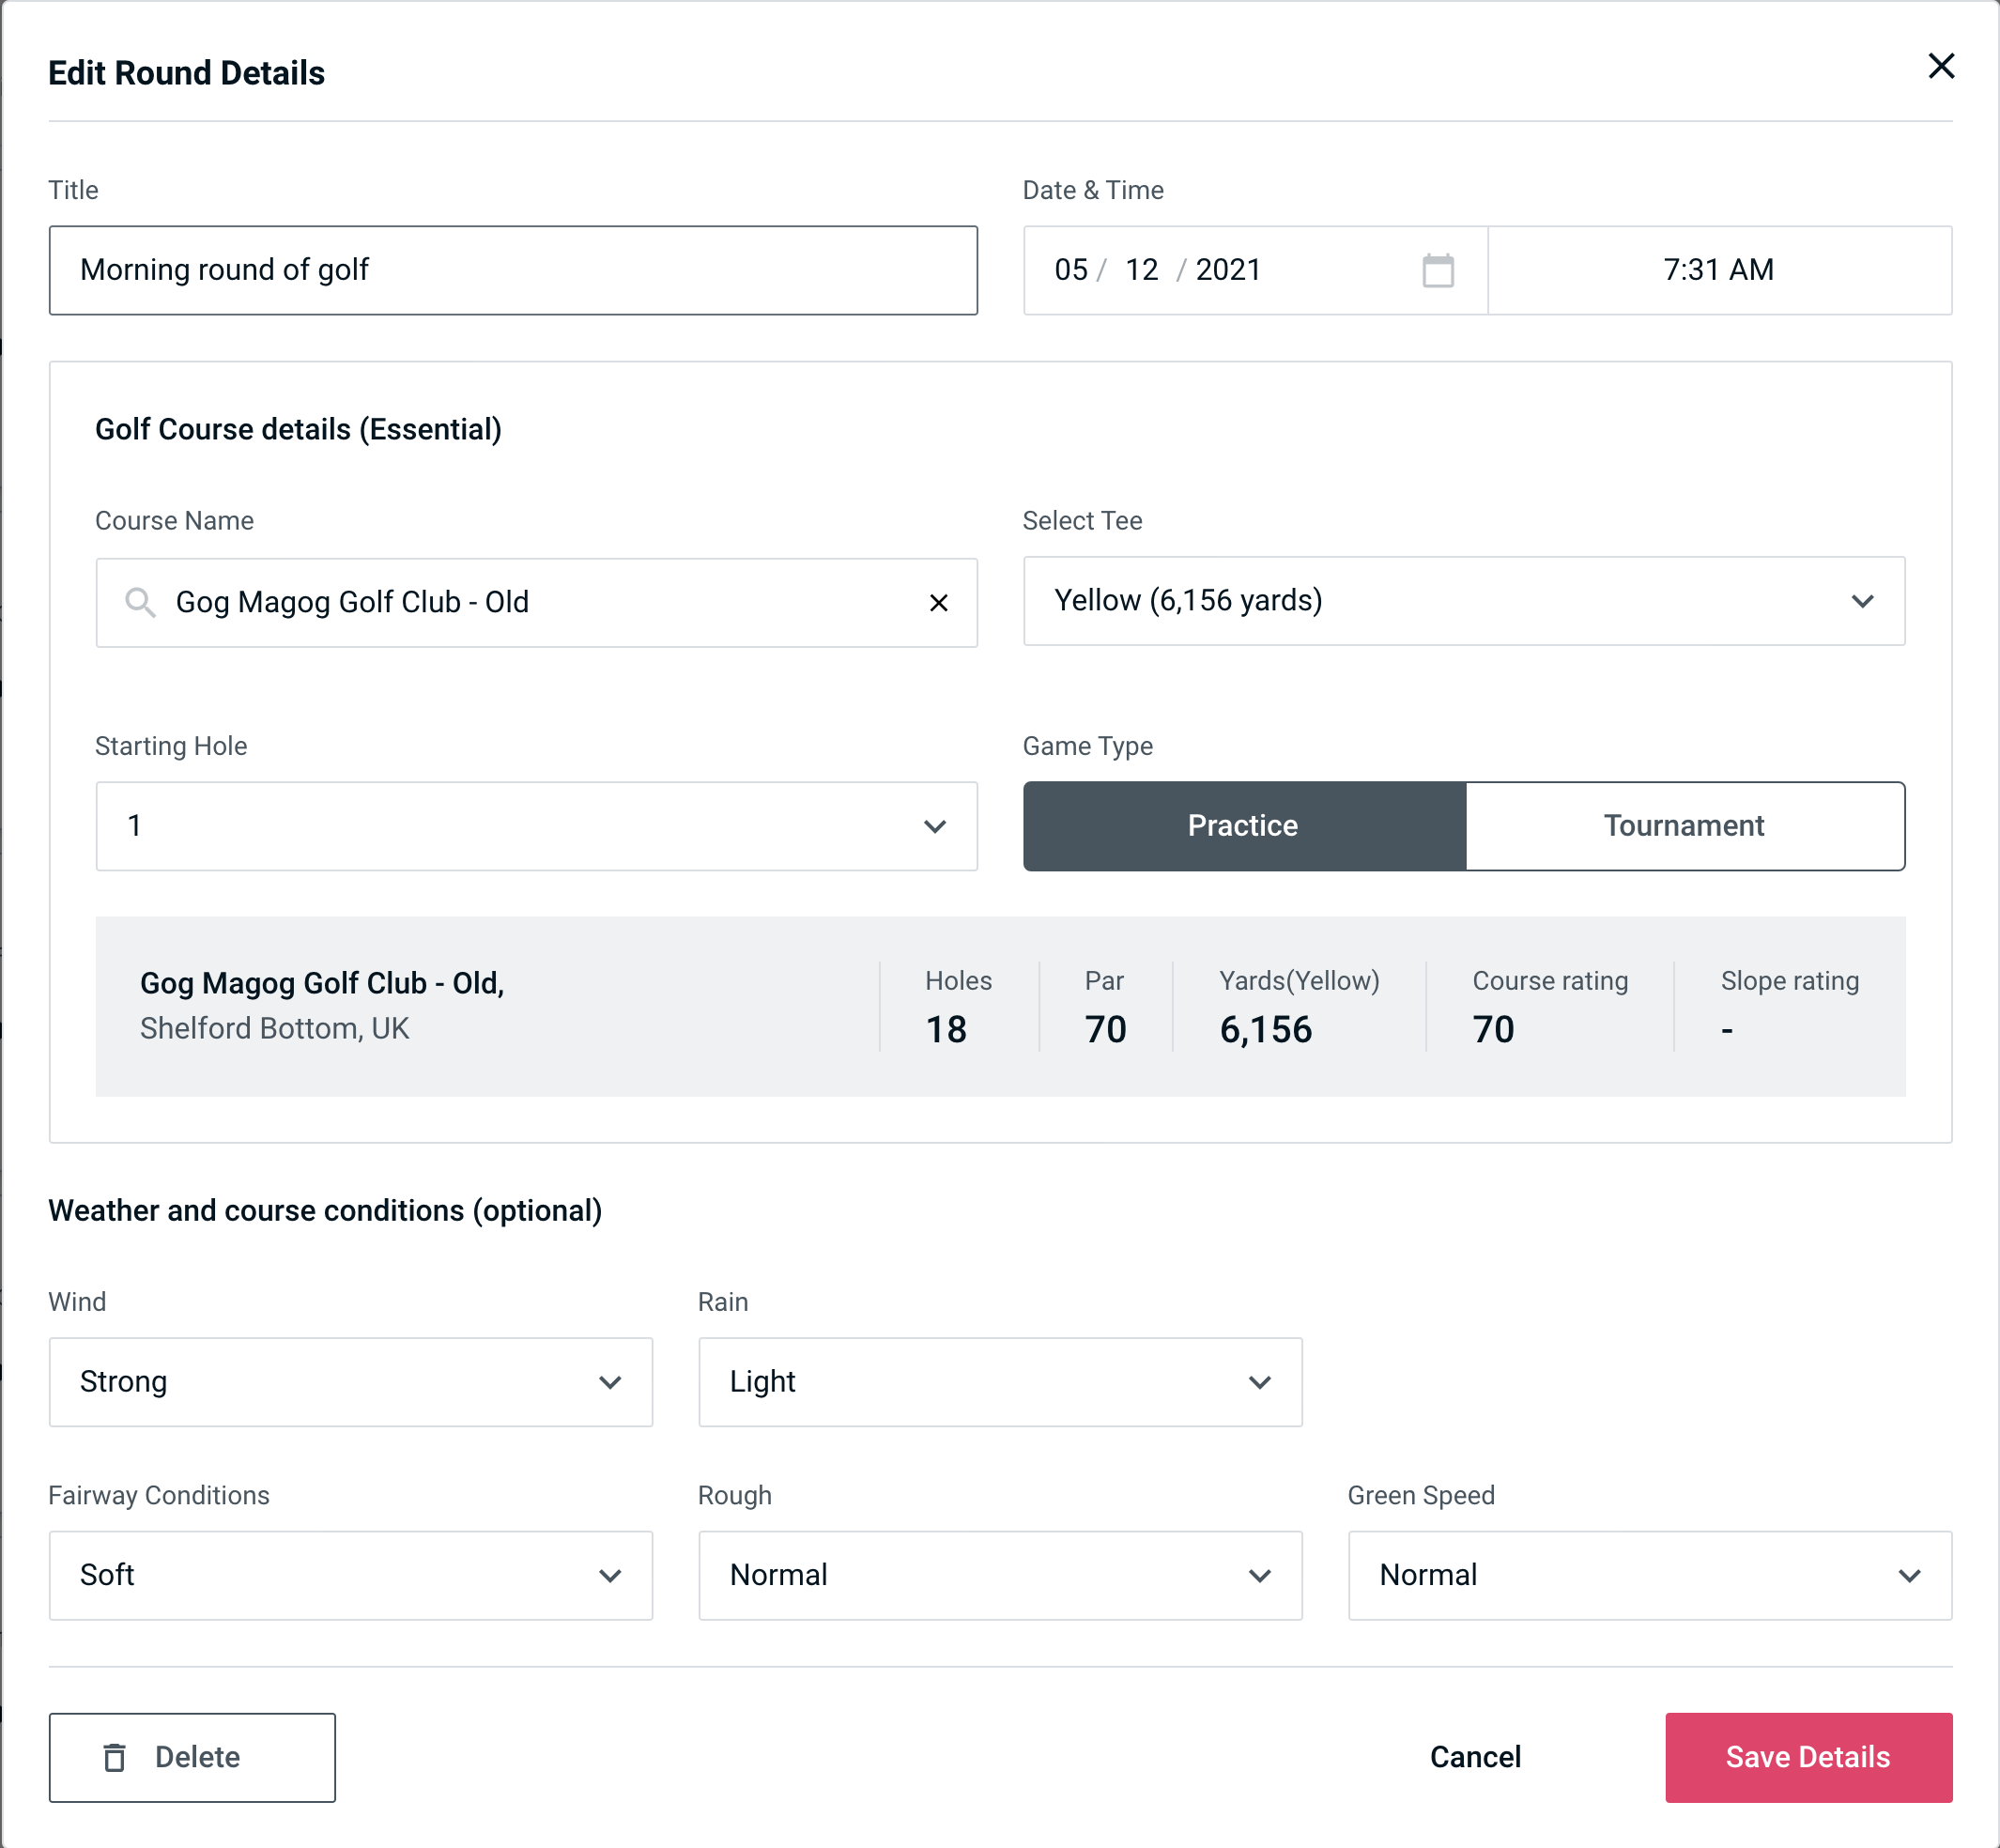The width and height of the screenshot is (2000, 1848).
Task: Click Save Details button
Action: click(1807, 1756)
